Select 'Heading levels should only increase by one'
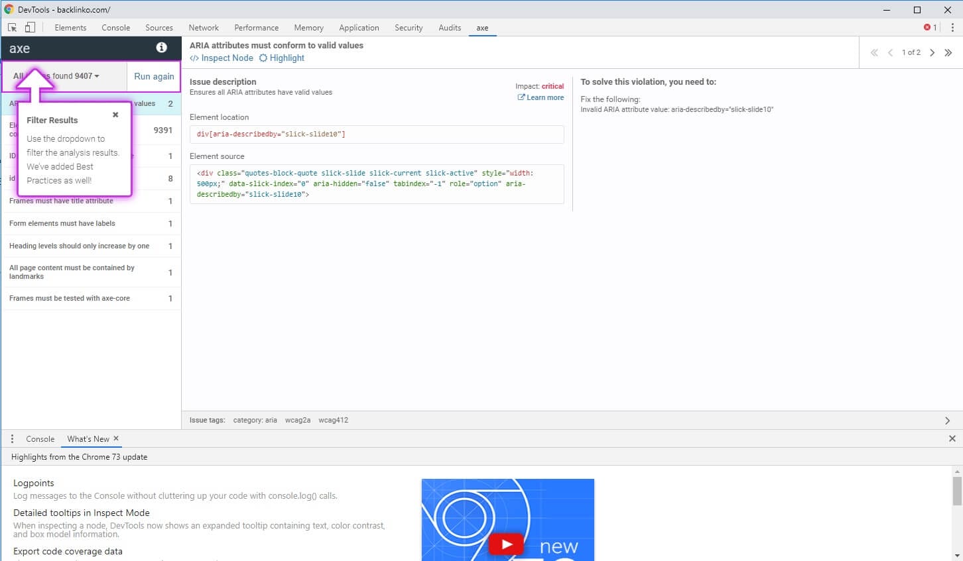This screenshot has height=561, width=963. pos(91,246)
